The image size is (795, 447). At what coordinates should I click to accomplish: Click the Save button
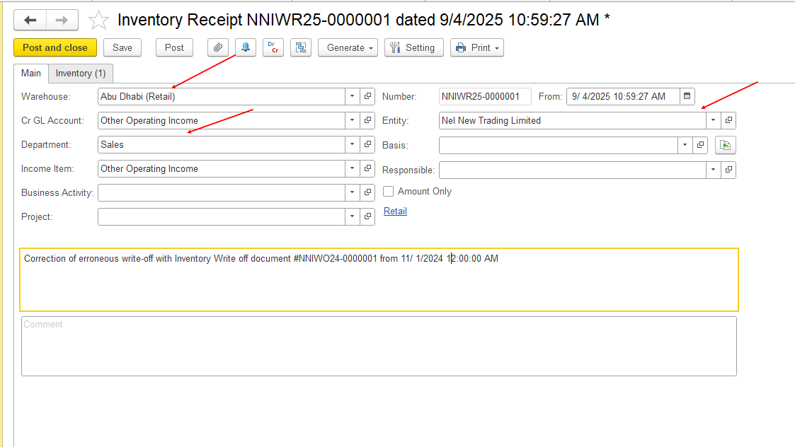tap(122, 47)
